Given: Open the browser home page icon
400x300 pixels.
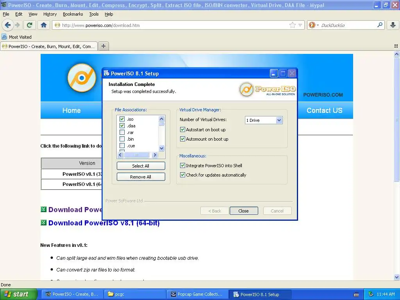Looking at the screenshot, I should tap(44, 25).
